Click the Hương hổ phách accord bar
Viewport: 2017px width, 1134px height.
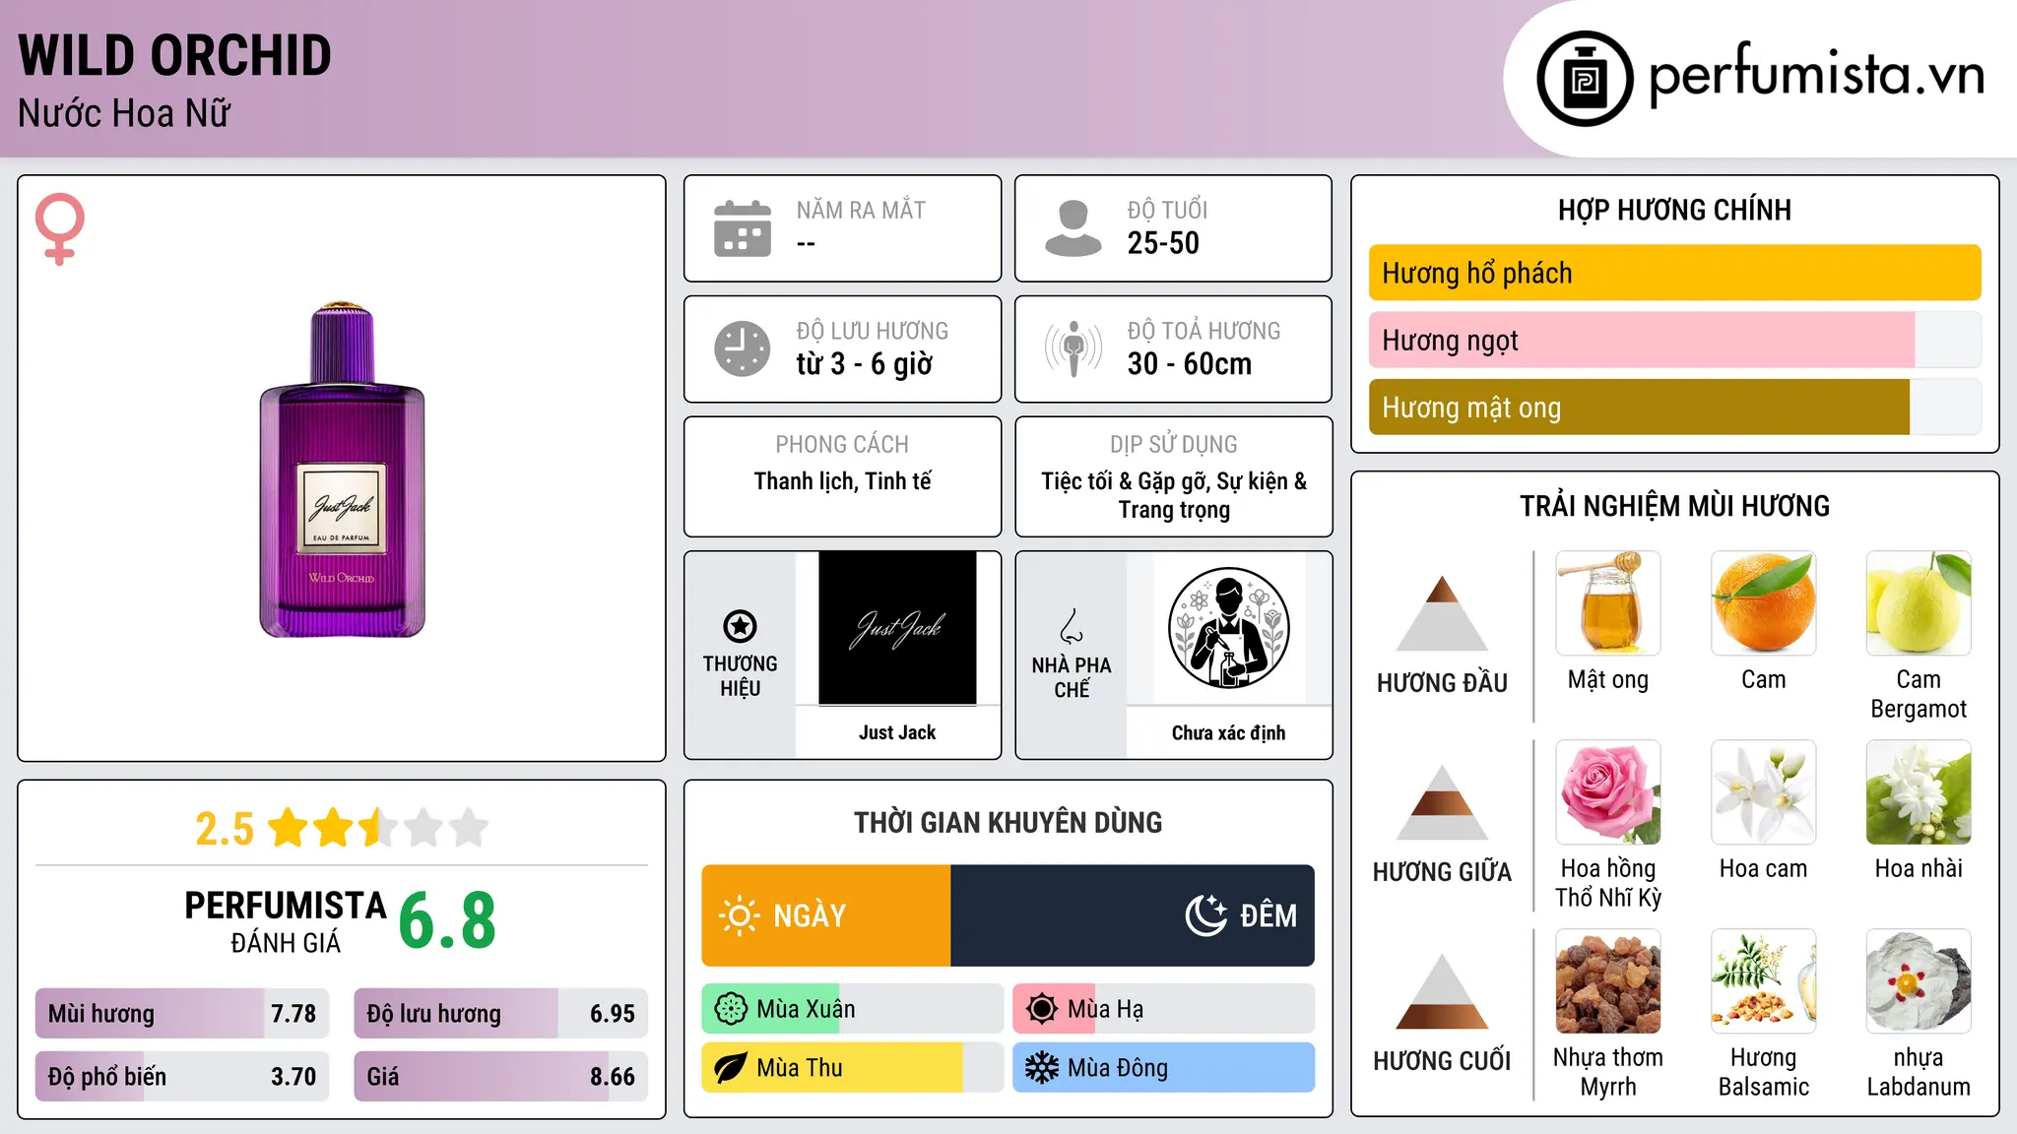[1674, 273]
